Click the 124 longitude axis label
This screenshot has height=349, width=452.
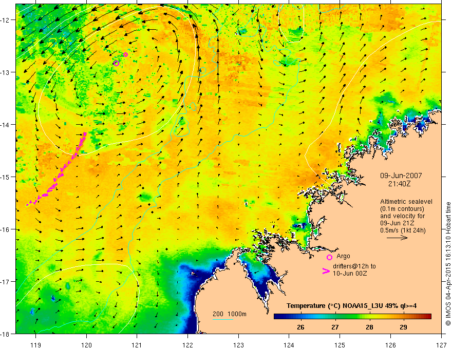tap(289, 345)
